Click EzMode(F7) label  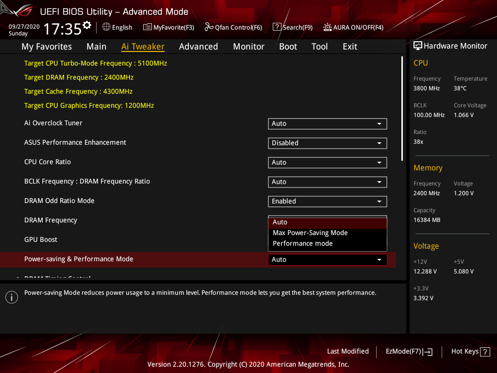point(403,352)
